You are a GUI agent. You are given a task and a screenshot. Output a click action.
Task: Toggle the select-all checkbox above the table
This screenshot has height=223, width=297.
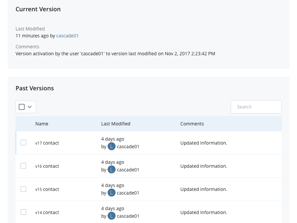pos(22,107)
